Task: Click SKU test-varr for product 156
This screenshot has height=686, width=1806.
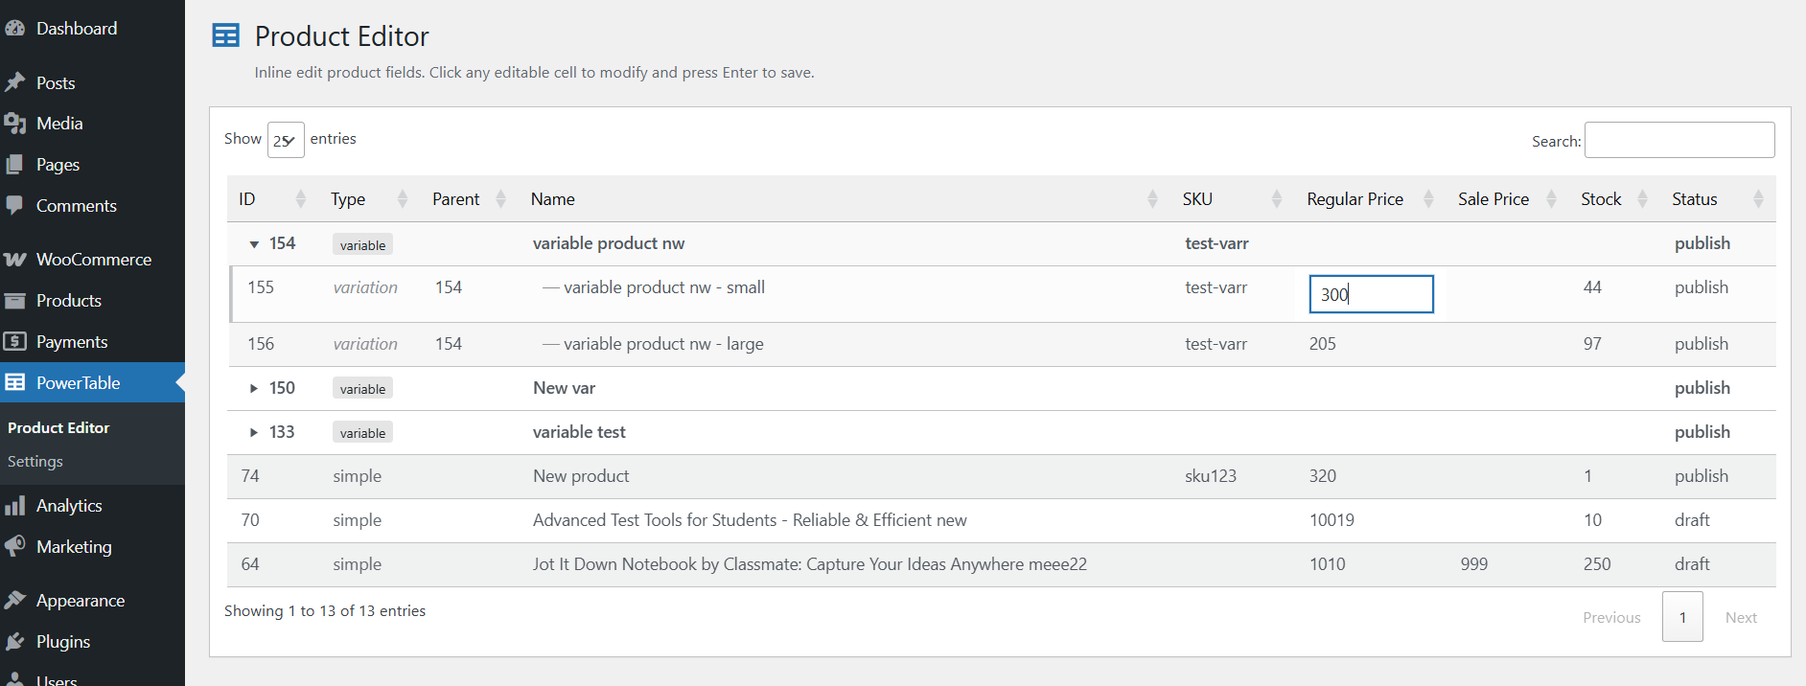Action: (1216, 344)
